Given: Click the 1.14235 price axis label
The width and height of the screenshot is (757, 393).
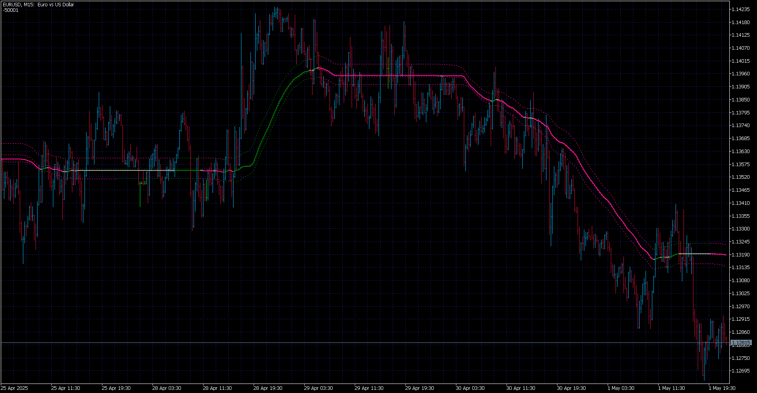Looking at the screenshot, I should pyautogui.click(x=740, y=9).
